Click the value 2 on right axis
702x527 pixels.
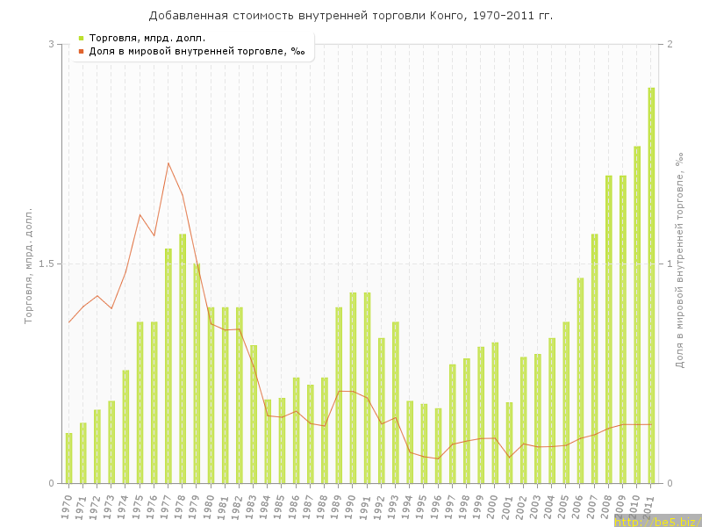coord(670,45)
